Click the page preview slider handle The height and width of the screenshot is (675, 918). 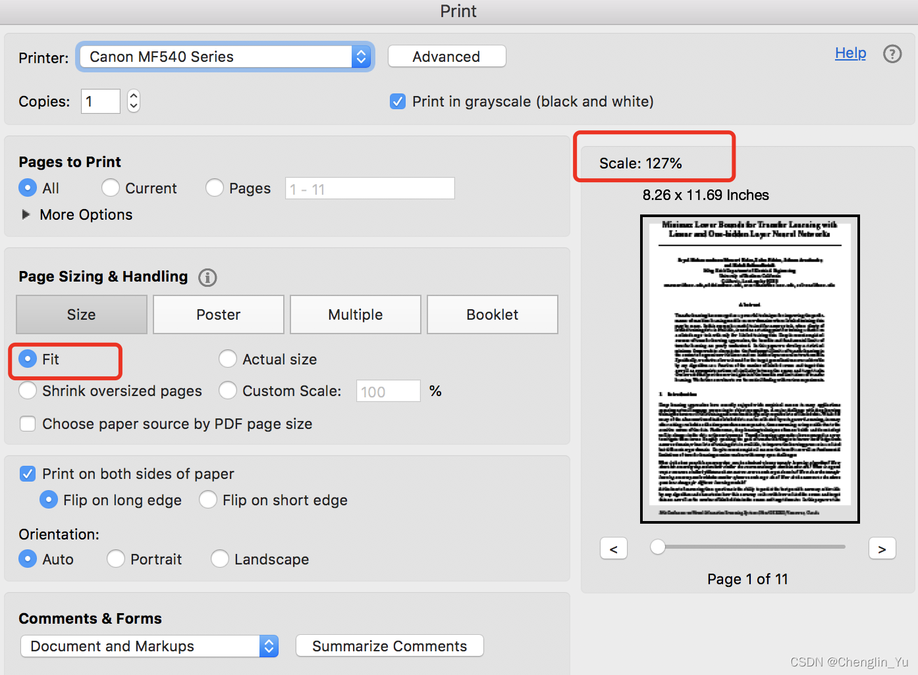[x=657, y=547]
